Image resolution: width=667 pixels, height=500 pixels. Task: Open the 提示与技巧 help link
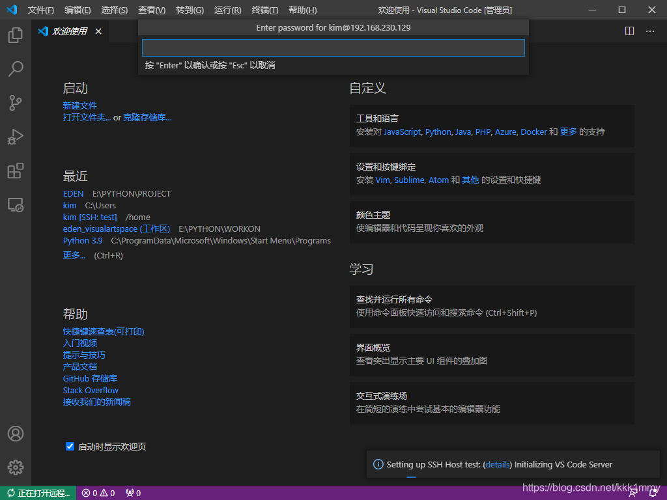tap(84, 355)
